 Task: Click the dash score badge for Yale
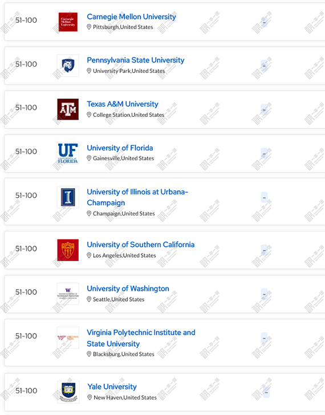[x=266, y=392]
